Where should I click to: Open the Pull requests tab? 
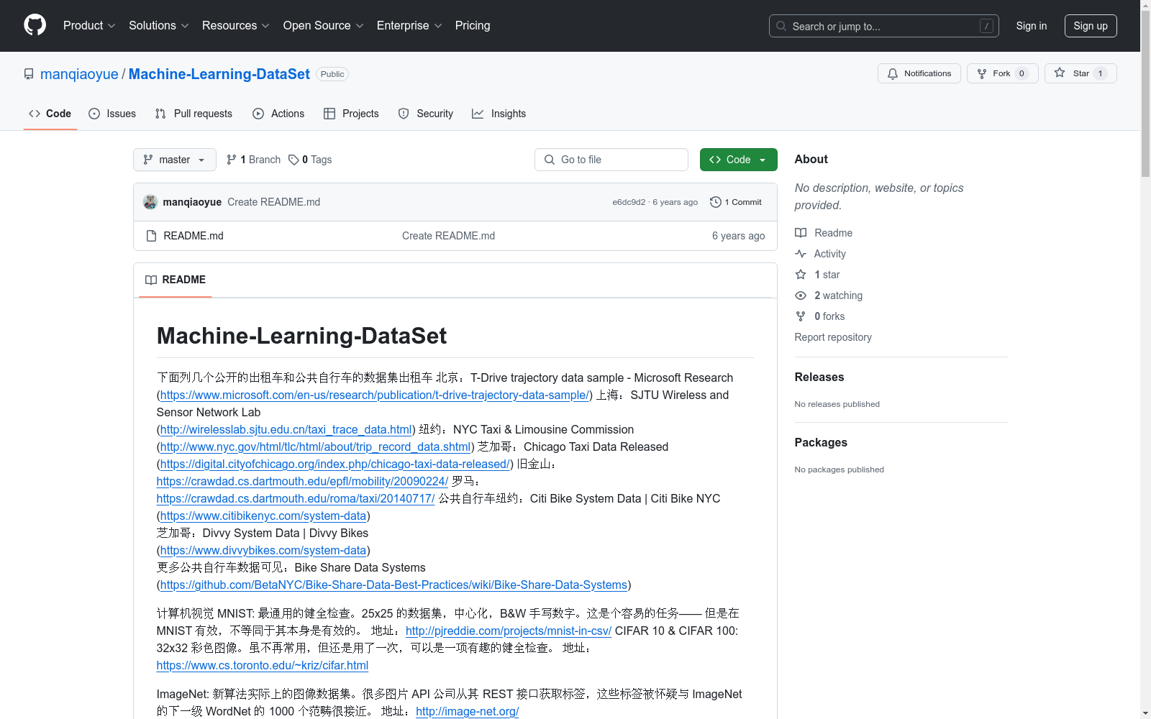pyautogui.click(x=194, y=114)
